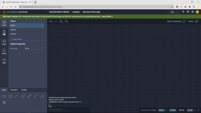Open the help question mark icon
This screenshot has height=113, width=201.
click(x=193, y=12)
